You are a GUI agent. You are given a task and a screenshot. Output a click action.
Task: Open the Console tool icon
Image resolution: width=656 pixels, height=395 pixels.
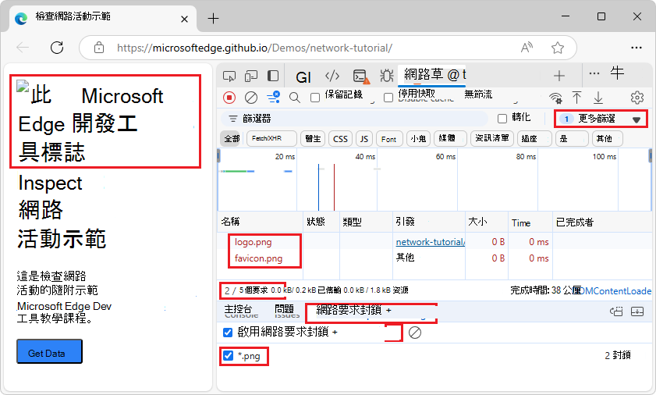point(360,77)
